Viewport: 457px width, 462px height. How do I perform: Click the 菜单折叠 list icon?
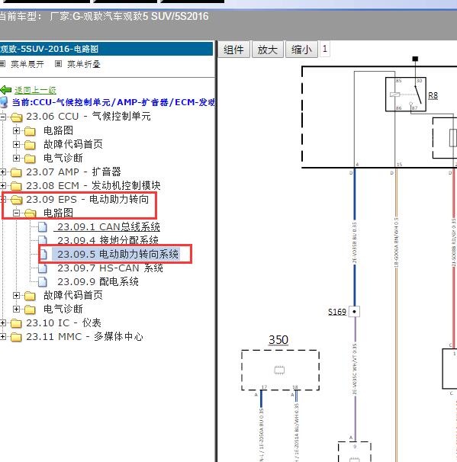click(59, 63)
